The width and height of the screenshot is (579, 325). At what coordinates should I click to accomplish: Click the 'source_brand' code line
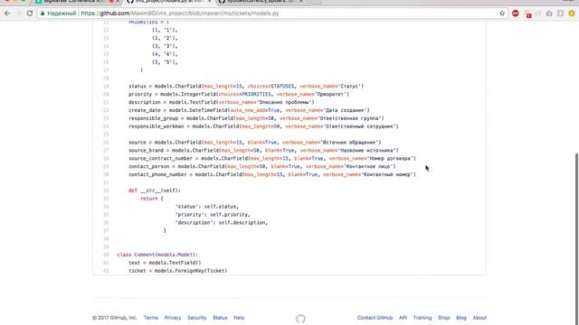(x=263, y=151)
